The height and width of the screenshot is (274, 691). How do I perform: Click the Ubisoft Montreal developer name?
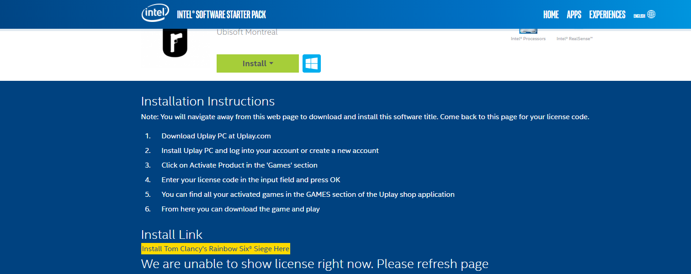click(247, 32)
